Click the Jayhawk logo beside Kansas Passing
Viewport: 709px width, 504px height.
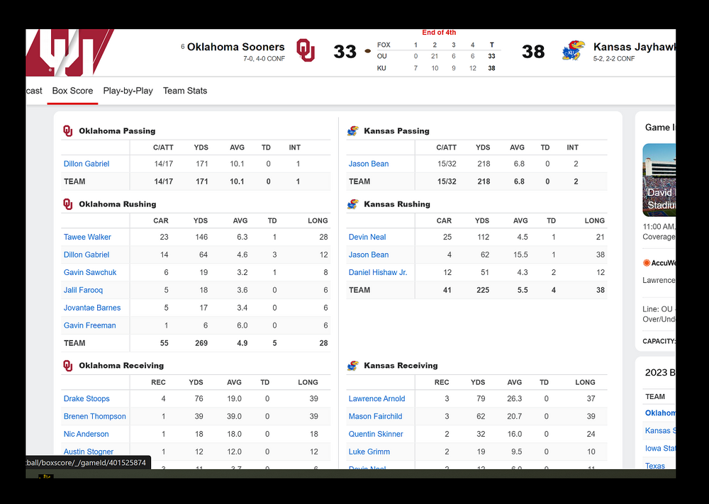coord(352,131)
